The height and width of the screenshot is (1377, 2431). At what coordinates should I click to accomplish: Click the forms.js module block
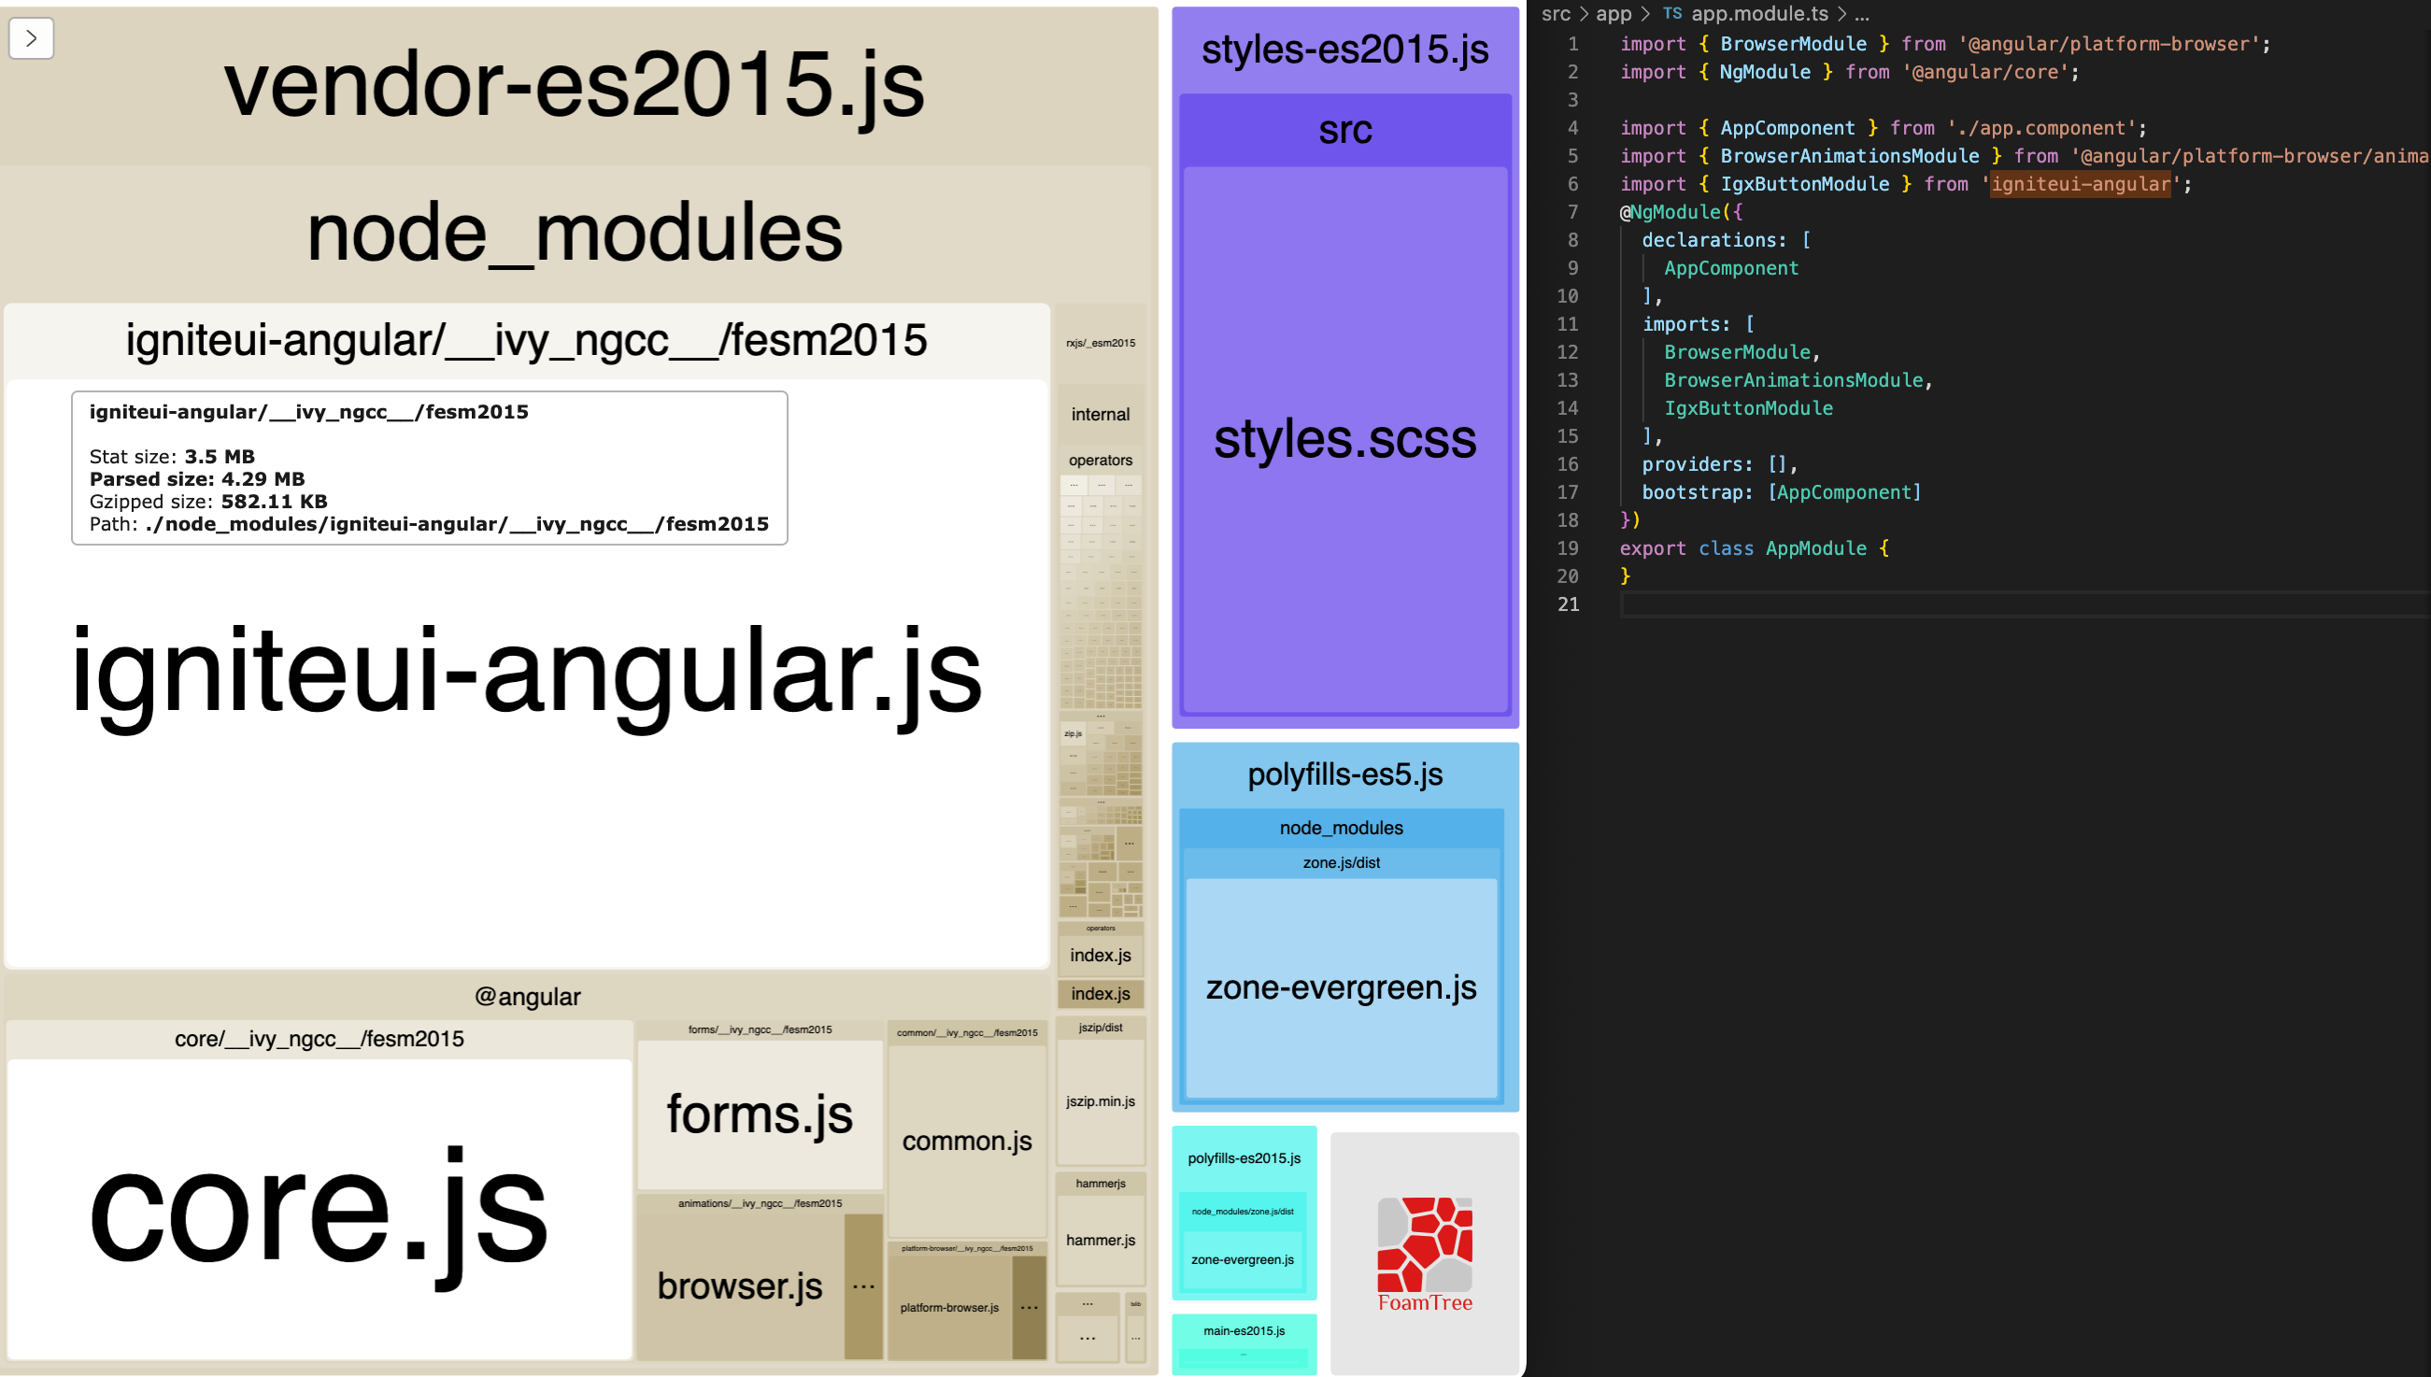point(761,1114)
